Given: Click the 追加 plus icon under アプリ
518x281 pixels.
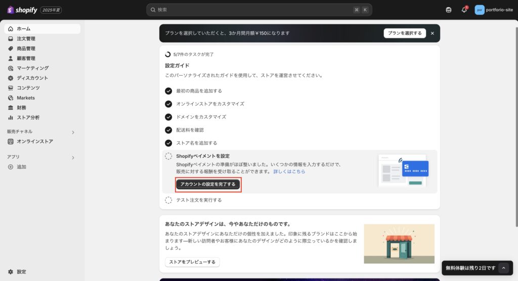Looking at the screenshot, I should pyautogui.click(x=11, y=166).
